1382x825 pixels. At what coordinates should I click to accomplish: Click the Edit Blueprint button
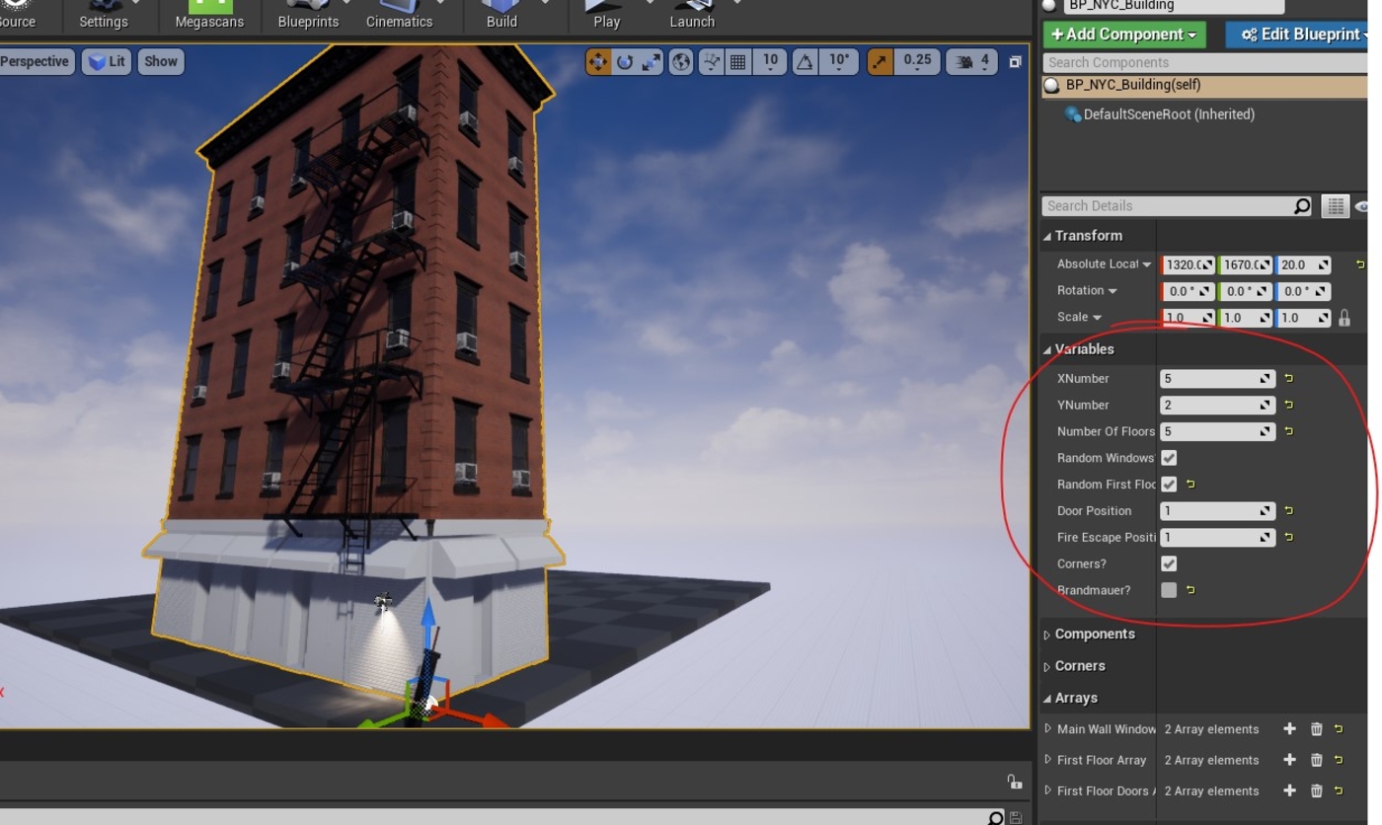1301,35
